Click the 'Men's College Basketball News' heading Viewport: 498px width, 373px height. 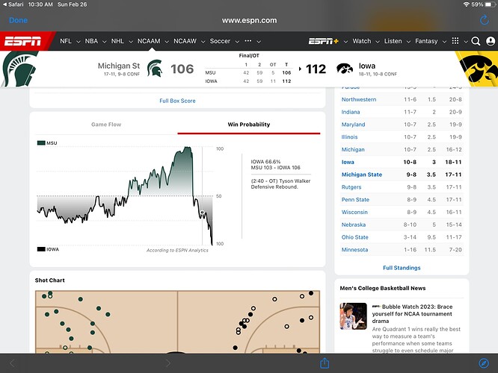[382, 288]
